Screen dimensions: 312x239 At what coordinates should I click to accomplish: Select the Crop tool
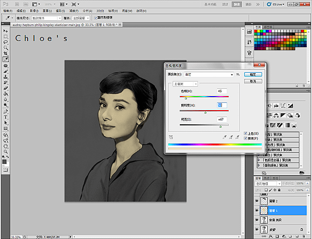pyautogui.click(x=6, y=54)
